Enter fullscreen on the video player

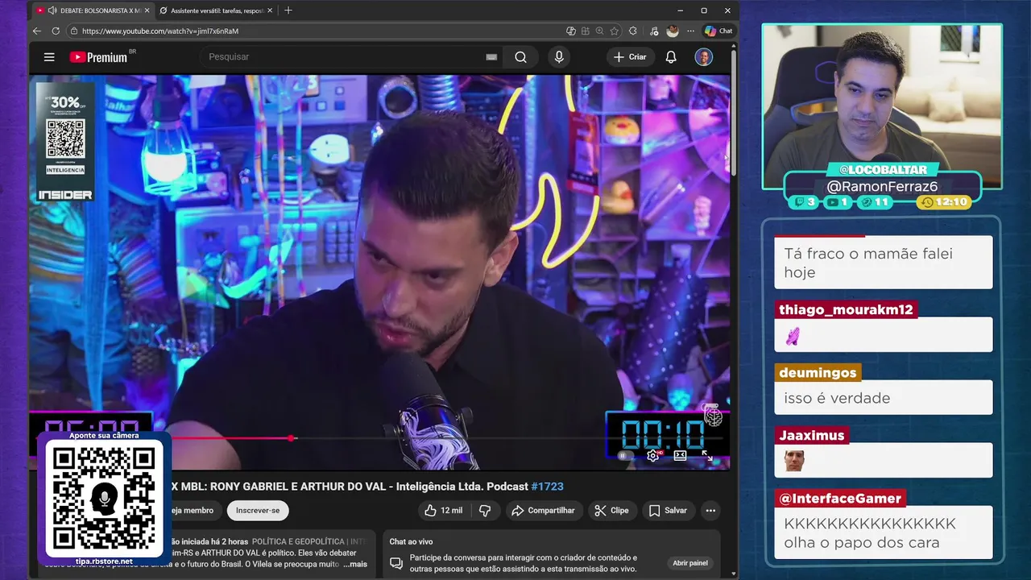point(706,455)
